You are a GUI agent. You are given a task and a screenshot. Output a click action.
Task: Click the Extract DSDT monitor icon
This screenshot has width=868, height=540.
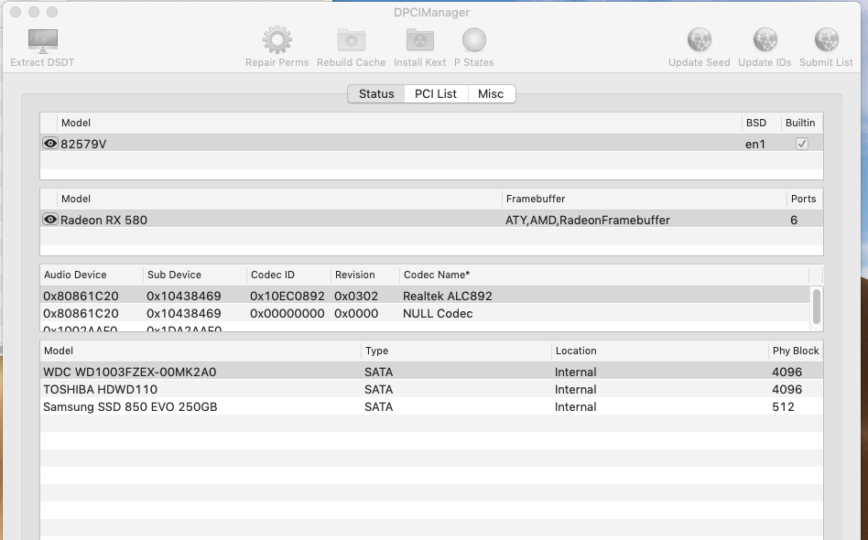click(43, 40)
